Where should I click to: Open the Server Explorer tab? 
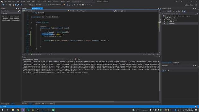[x=5, y=104]
